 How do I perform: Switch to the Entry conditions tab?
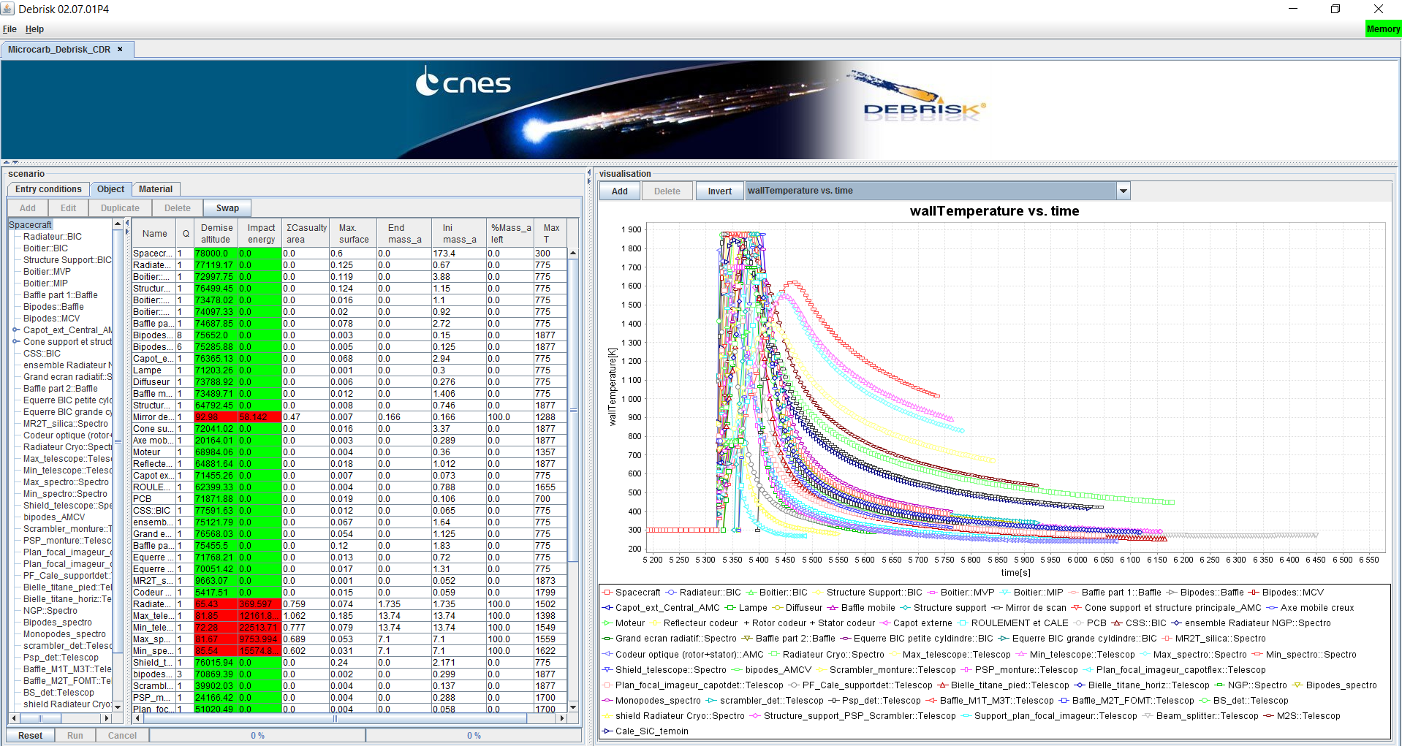48,189
